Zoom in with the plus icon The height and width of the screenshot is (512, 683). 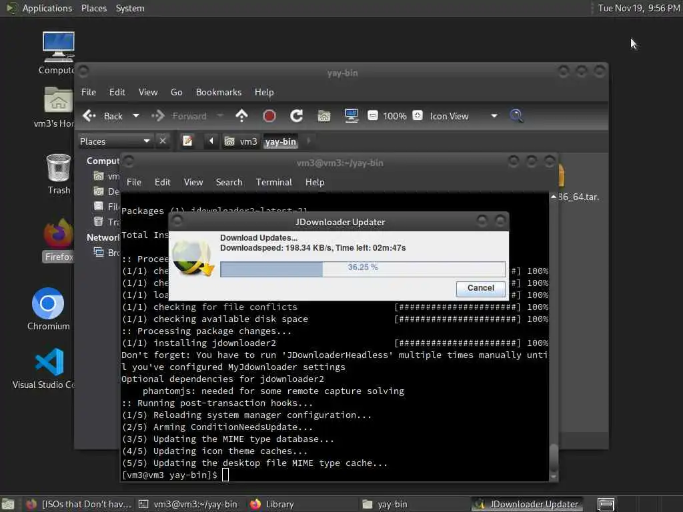(x=418, y=116)
